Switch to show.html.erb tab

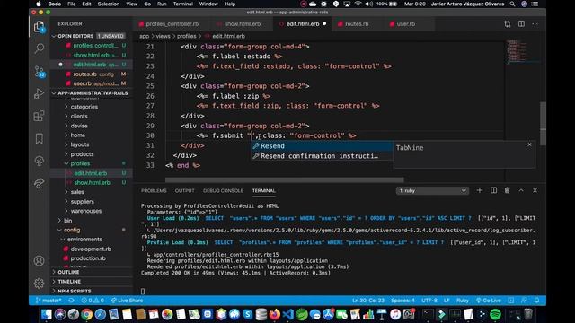click(243, 24)
